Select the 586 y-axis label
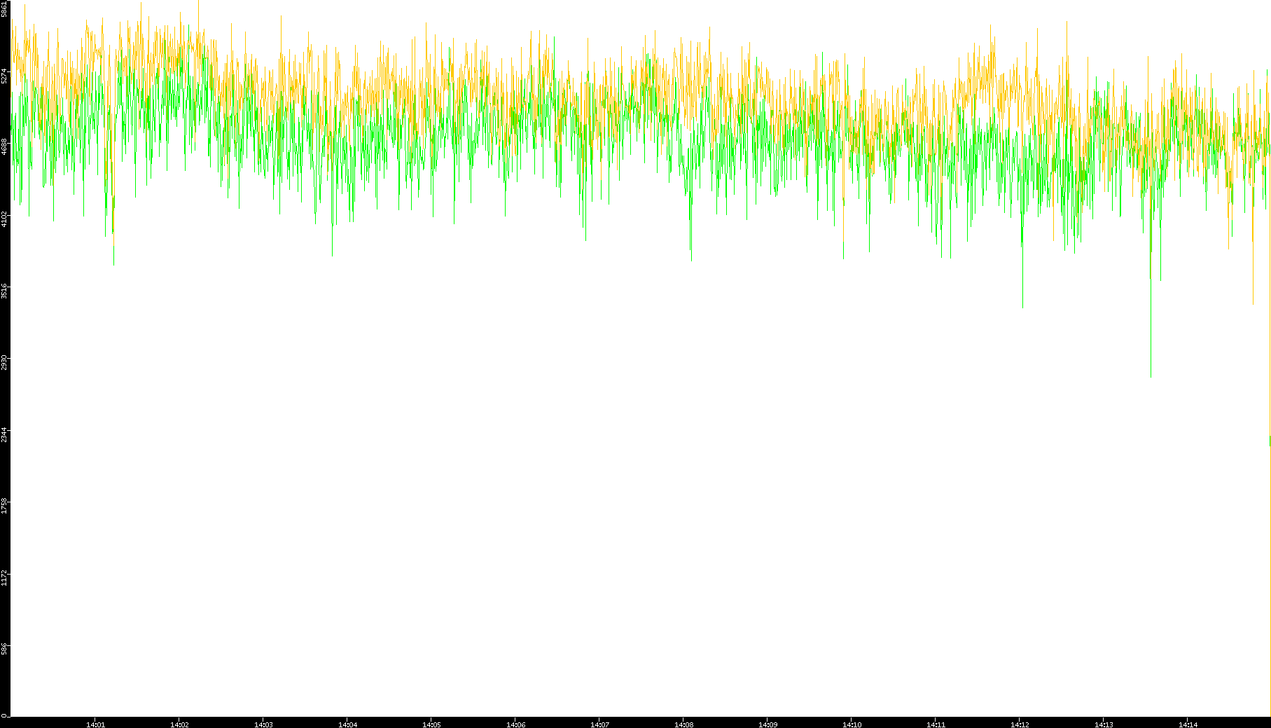 (5, 649)
